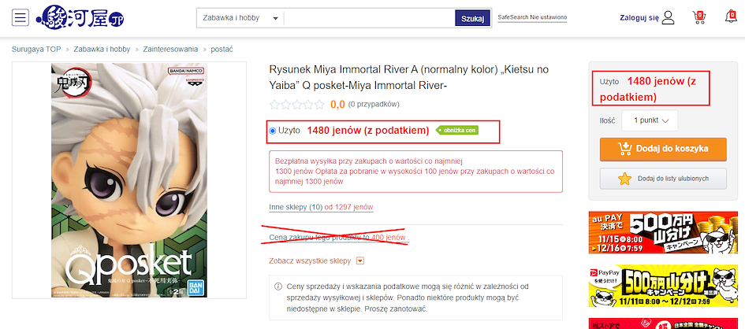Open Zaloguj się link
This screenshot has height=329, width=745.
(639, 18)
